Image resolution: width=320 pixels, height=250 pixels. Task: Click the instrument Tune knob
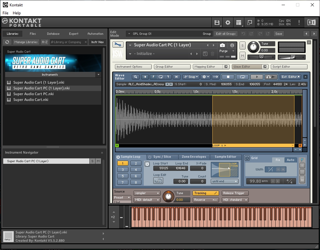(x=254, y=47)
